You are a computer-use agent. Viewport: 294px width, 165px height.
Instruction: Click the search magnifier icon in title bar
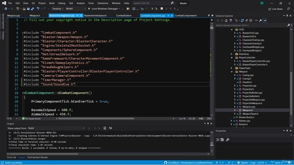[172, 3]
